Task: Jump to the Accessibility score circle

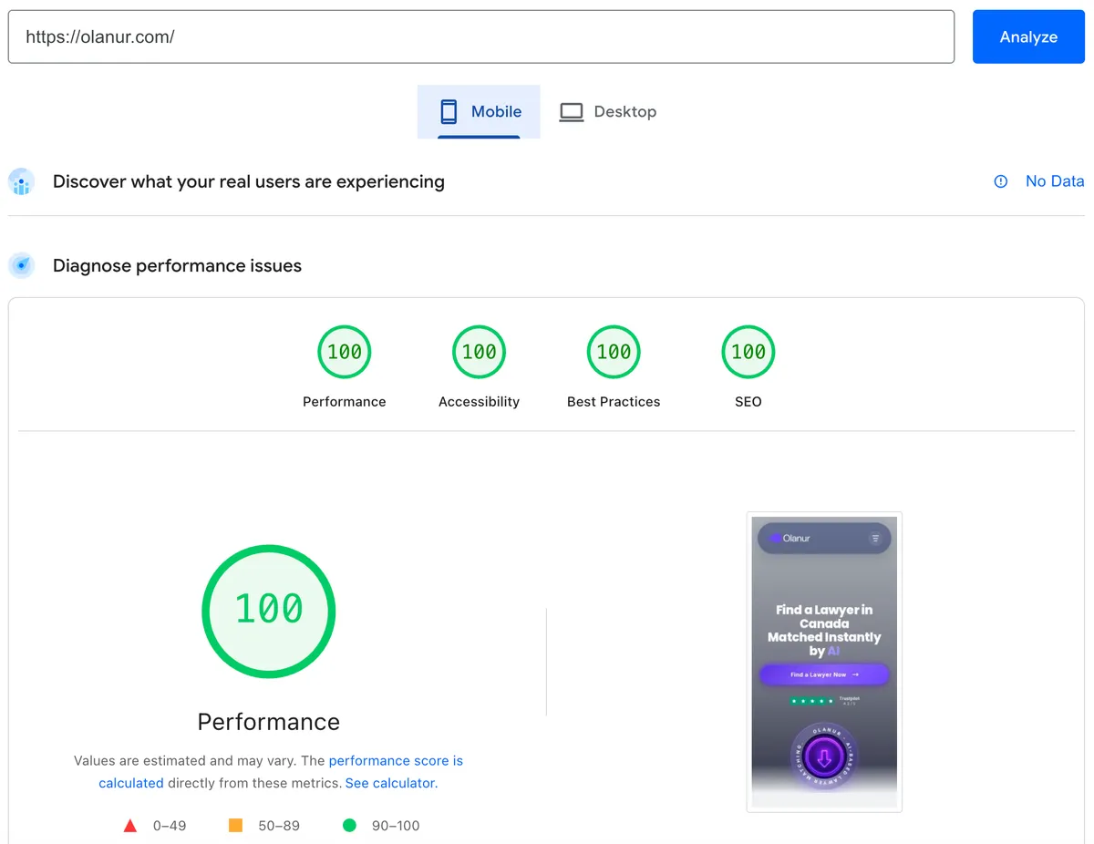Action: click(x=479, y=352)
